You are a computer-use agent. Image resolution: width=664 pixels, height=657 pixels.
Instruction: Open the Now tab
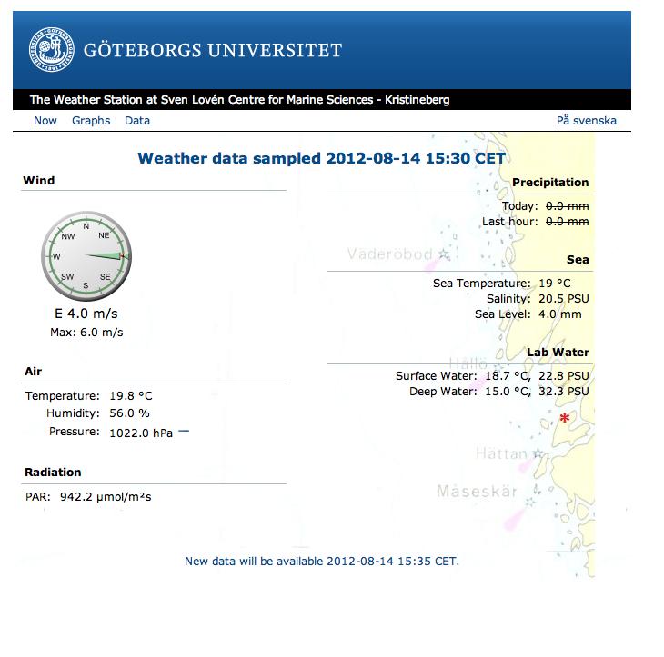45,121
